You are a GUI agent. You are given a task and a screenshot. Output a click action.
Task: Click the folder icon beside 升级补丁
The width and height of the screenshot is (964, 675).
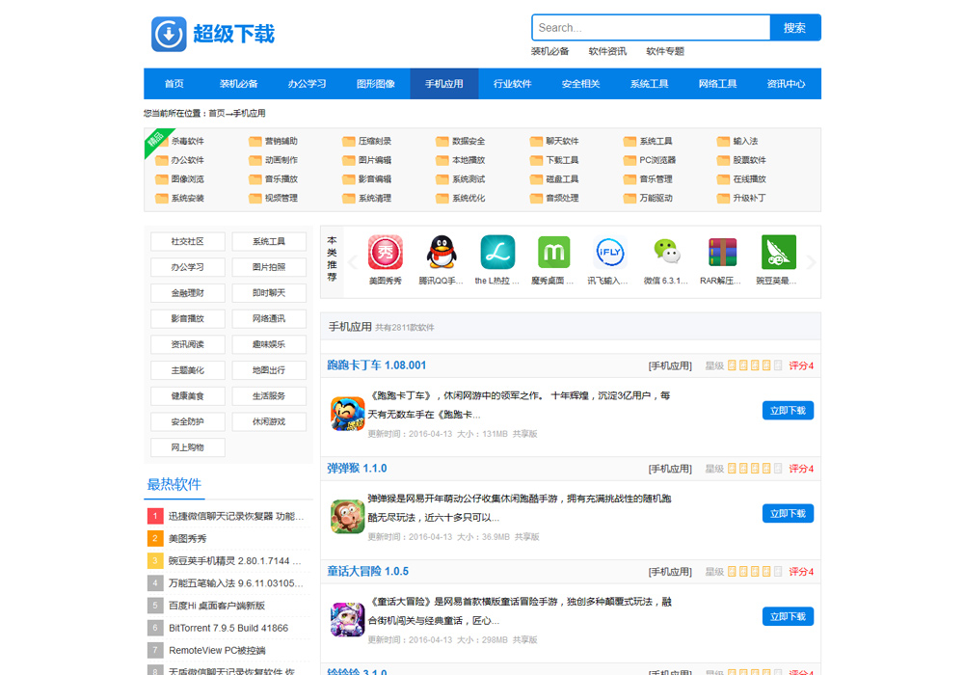[x=723, y=198]
